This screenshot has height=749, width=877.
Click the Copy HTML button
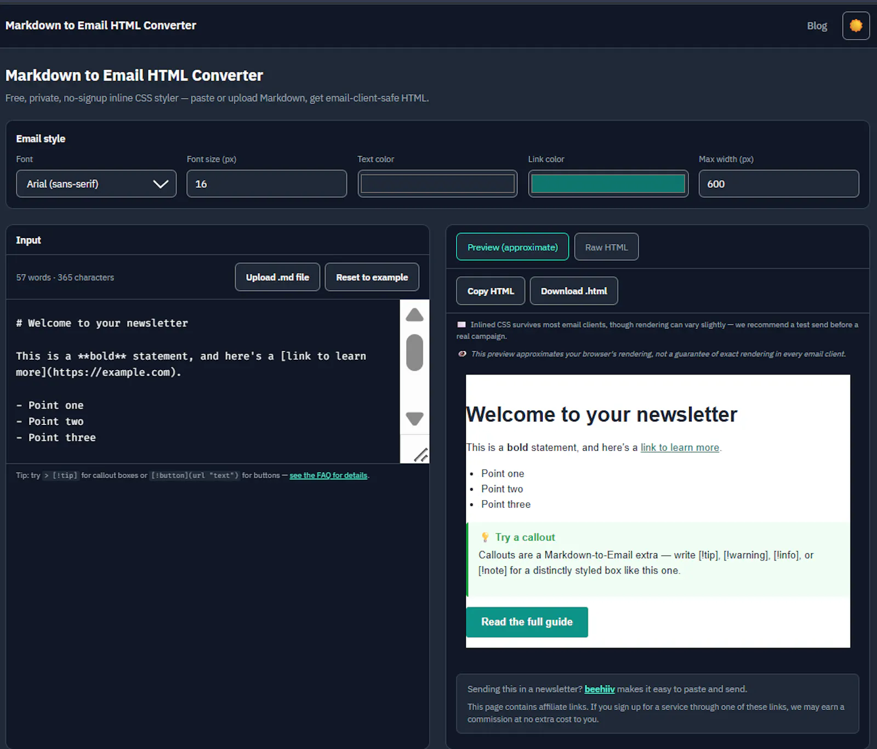coord(491,291)
